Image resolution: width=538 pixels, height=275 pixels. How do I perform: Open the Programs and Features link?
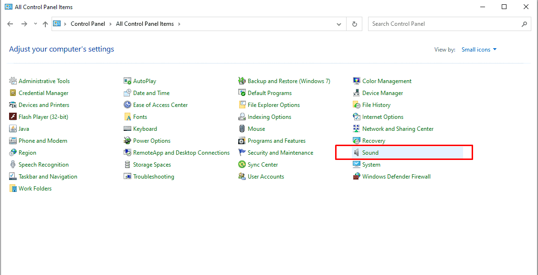tap(276, 141)
